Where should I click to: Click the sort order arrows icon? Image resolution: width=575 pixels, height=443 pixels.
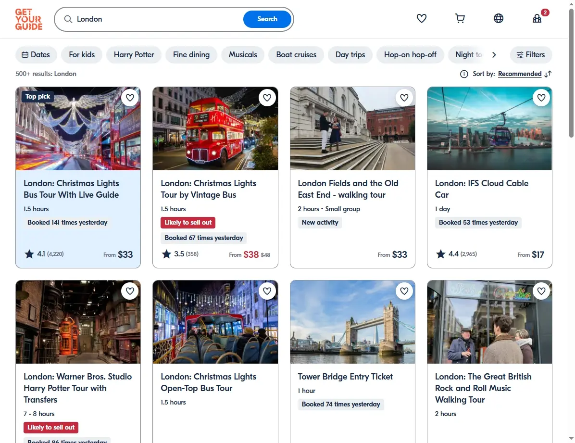(x=548, y=74)
